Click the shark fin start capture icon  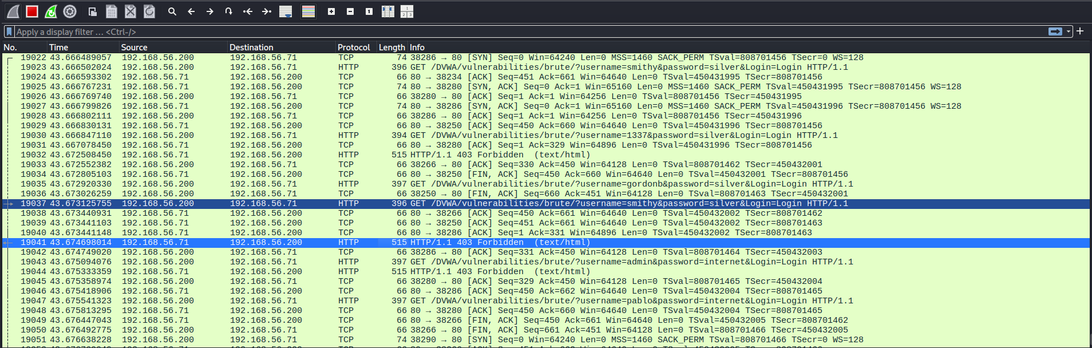pyautogui.click(x=13, y=11)
